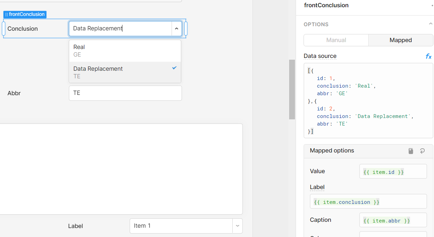Viewport: 434px width, 237px height.
Task: Open the Item 1 select dropdown
Action: point(238,226)
